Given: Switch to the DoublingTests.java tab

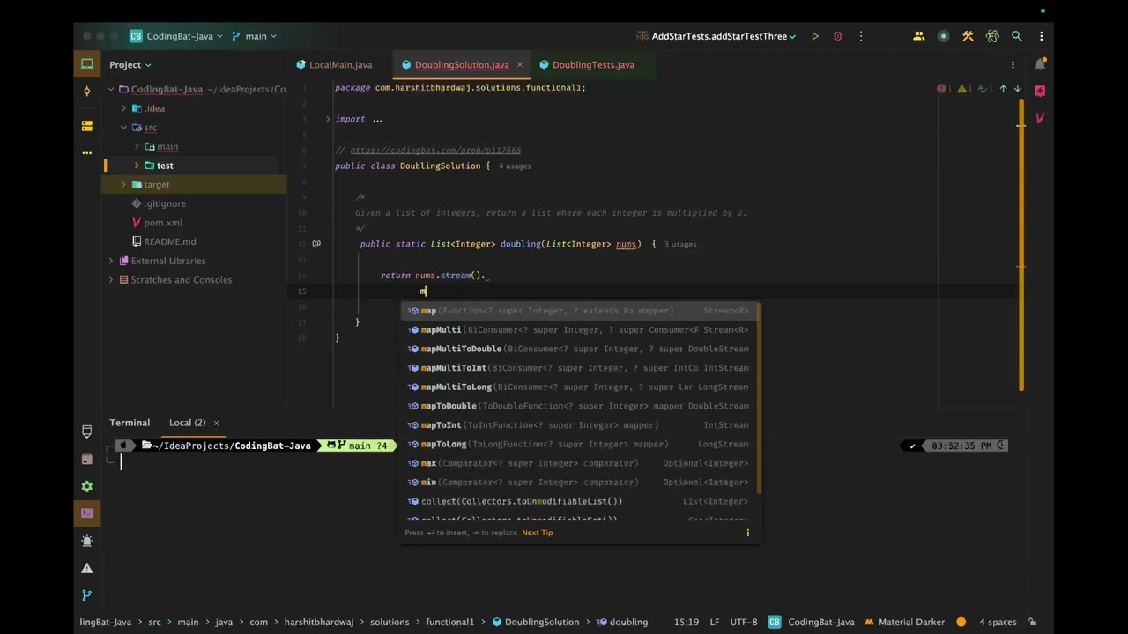Looking at the screenshot, I should click(x=592, y=65).
